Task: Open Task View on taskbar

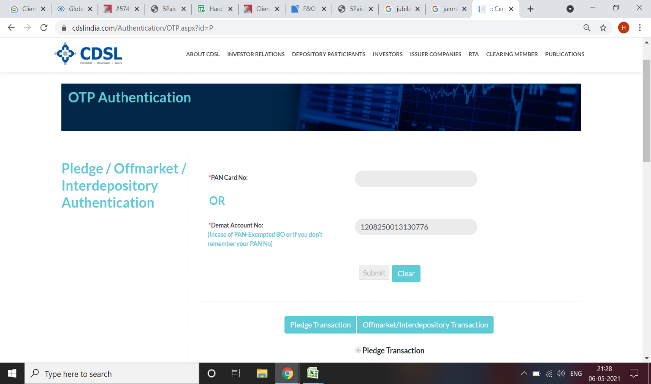Action: click(x=236, y=373)
